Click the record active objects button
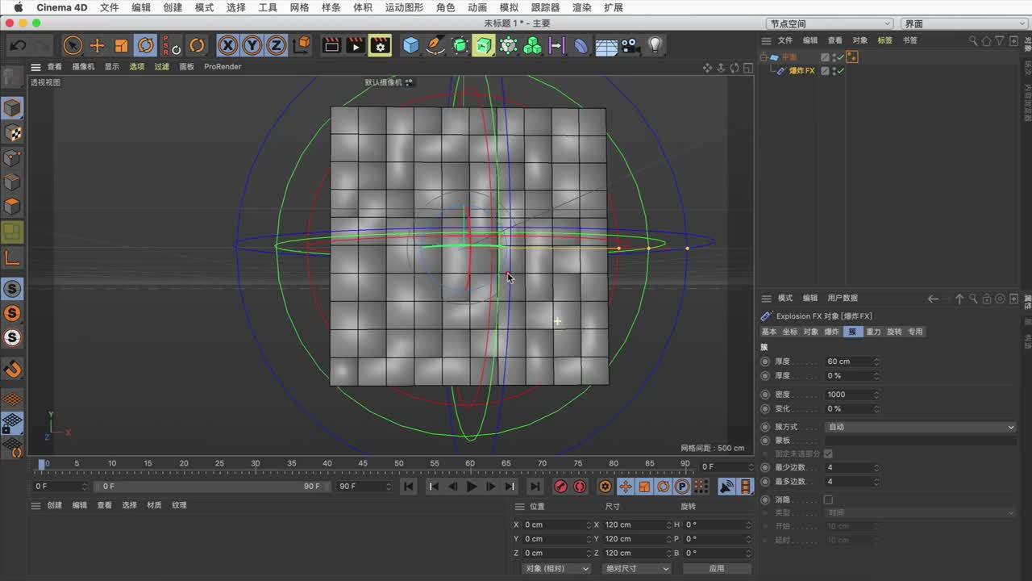 click(x=561, y=487)
